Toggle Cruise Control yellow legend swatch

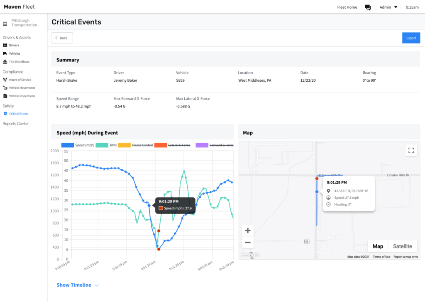pyautogui.click(x=124, y=145)
